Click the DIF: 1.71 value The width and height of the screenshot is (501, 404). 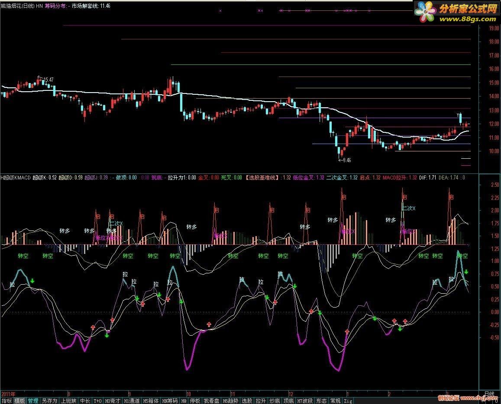[427, 177]
